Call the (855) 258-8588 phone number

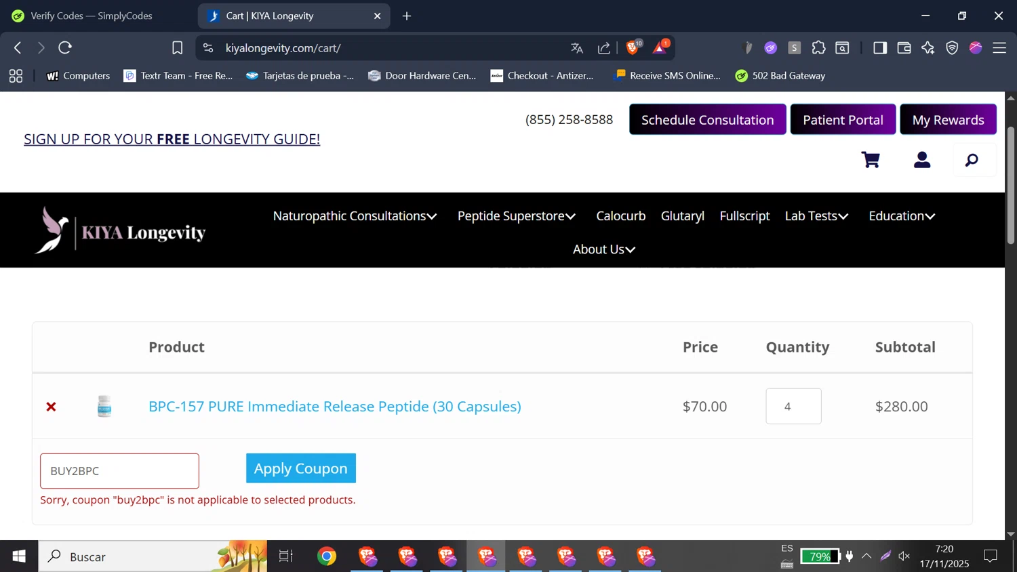tap(569, 119)
